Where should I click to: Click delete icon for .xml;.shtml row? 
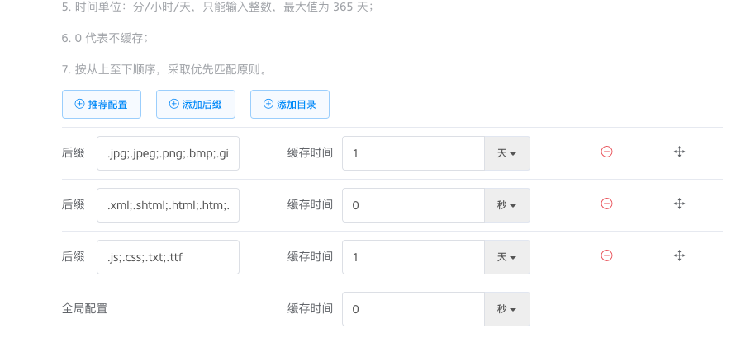pos(606,204)
